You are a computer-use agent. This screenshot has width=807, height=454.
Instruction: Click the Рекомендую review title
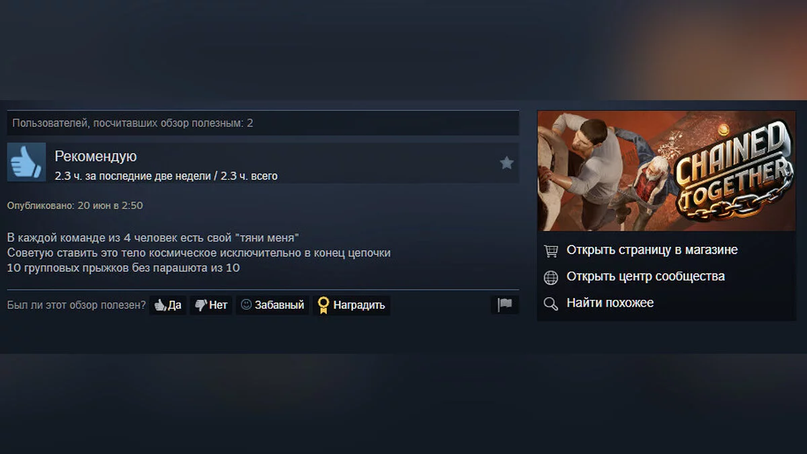click(x=95, y=157)
